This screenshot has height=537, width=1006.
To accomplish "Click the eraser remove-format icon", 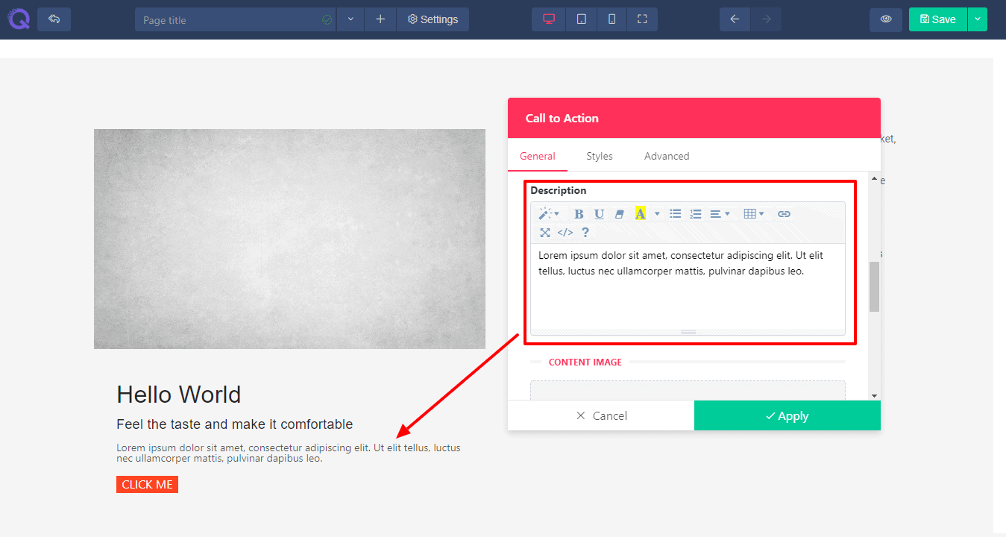I will (x=619, y=214).
